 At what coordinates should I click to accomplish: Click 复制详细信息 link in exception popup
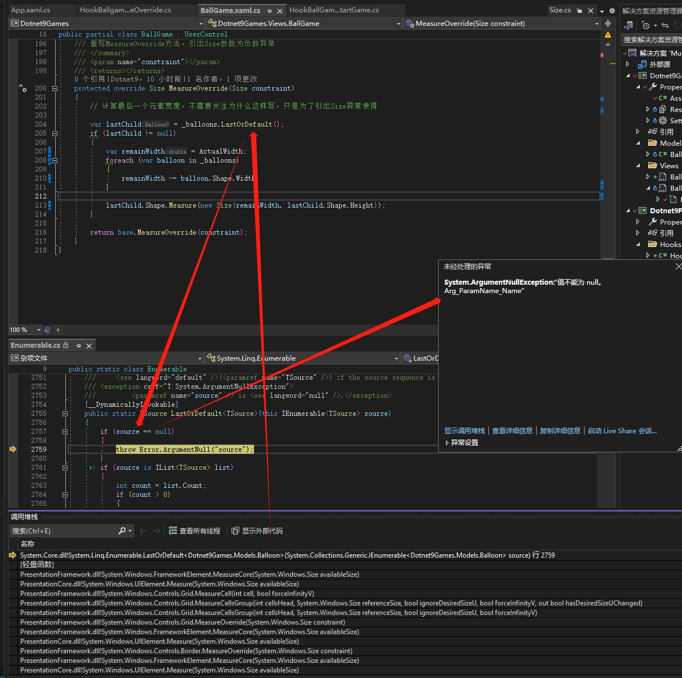560,430
